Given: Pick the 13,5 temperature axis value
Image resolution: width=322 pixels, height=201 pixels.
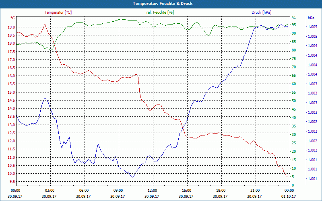Looking at the screenshot, I should pos(11,117).
